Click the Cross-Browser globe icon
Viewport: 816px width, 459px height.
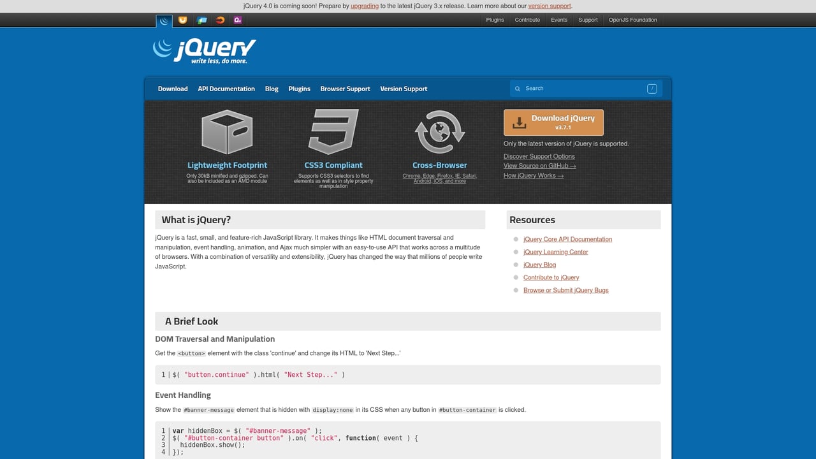coord(439,131)
